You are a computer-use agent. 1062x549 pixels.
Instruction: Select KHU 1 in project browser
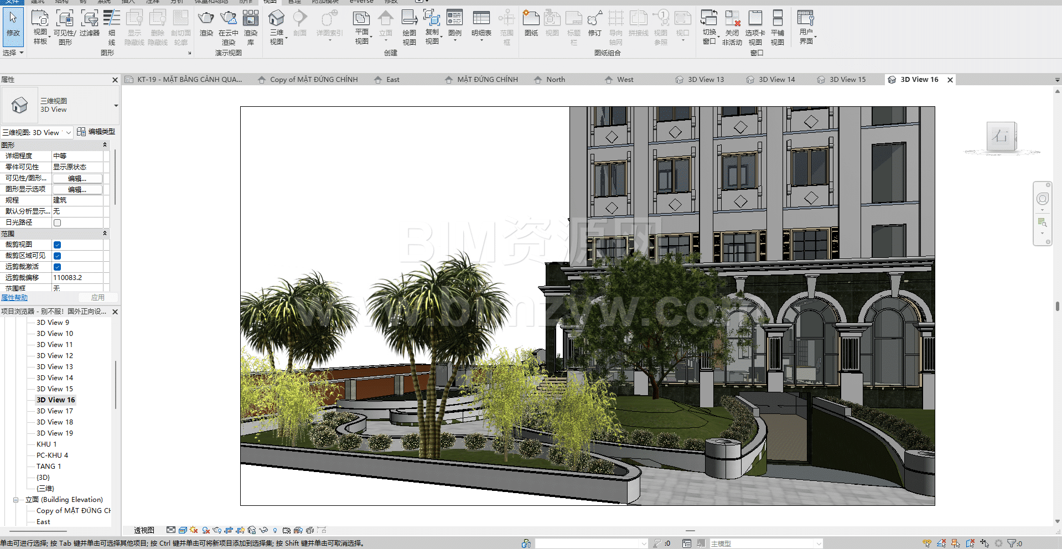click(46, 444)
